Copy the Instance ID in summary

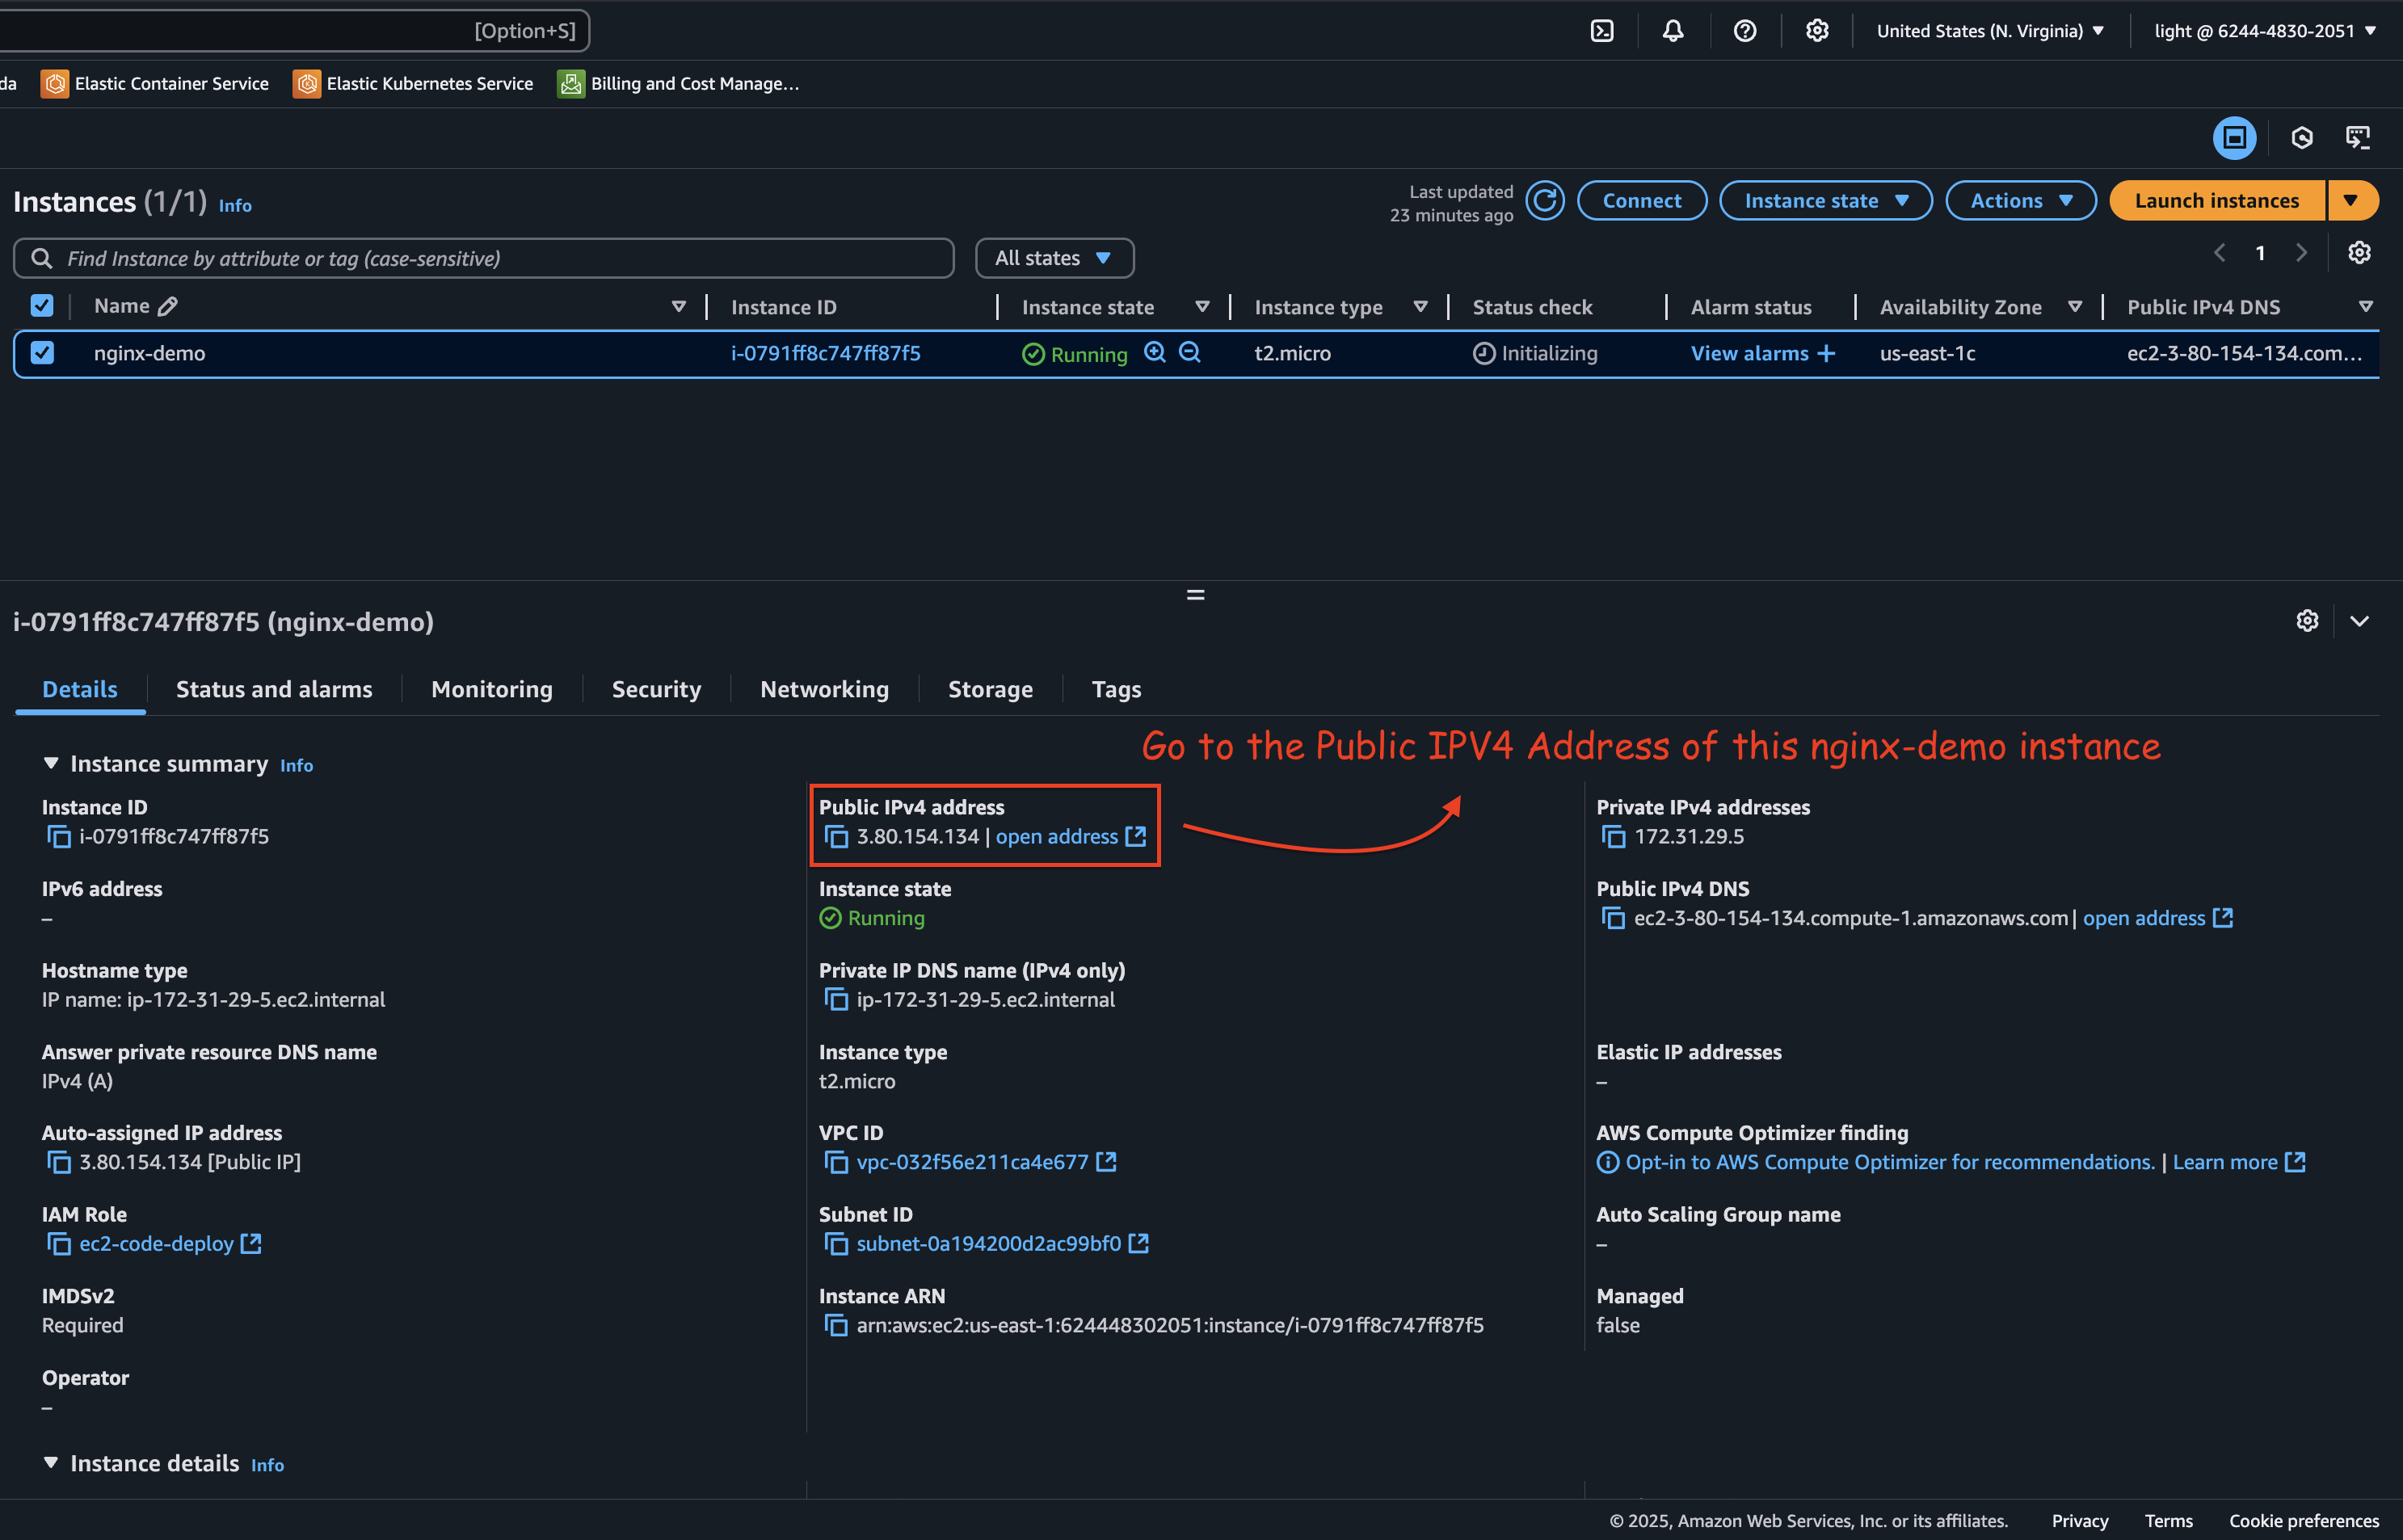coord(59,837)
